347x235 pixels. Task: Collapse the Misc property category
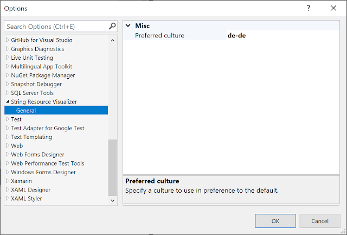[128, 26]
